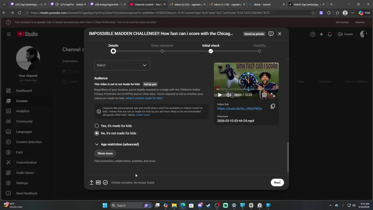Open the send feedback icon beside Saved as private
The width and height of the screenshot is (373, 210).
click(271, 34)
